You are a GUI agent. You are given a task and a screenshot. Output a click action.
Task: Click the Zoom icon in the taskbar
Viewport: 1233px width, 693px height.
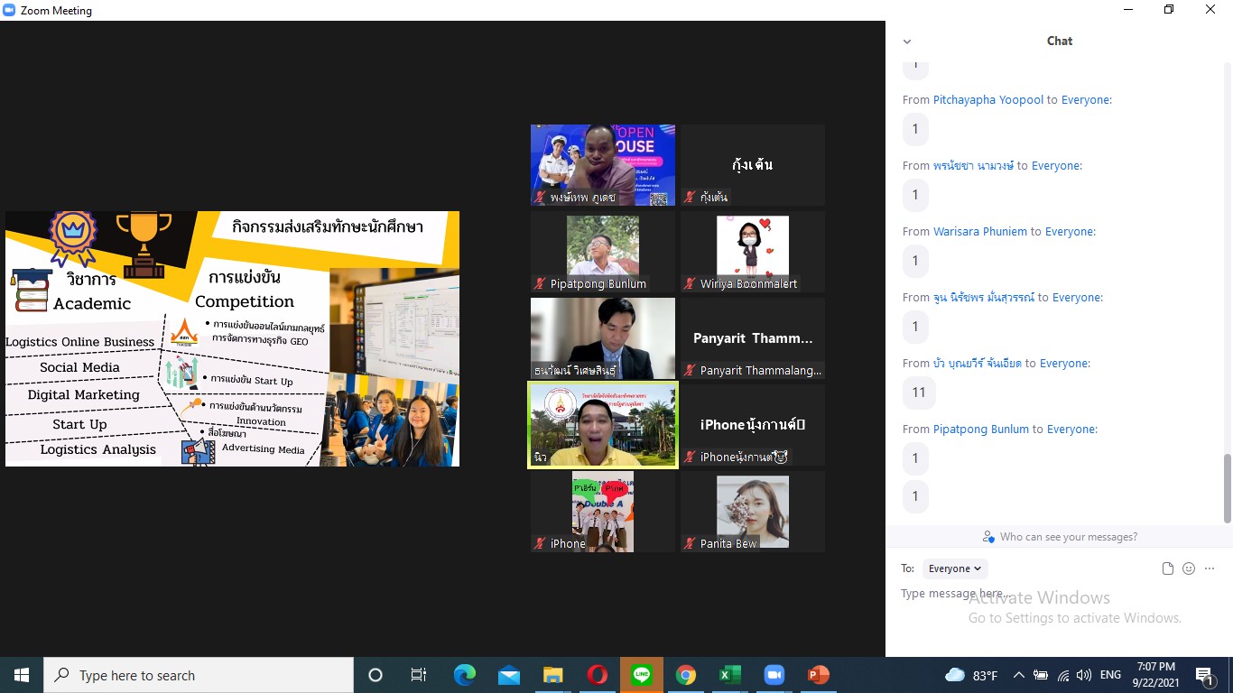click(x=774, y=675)
